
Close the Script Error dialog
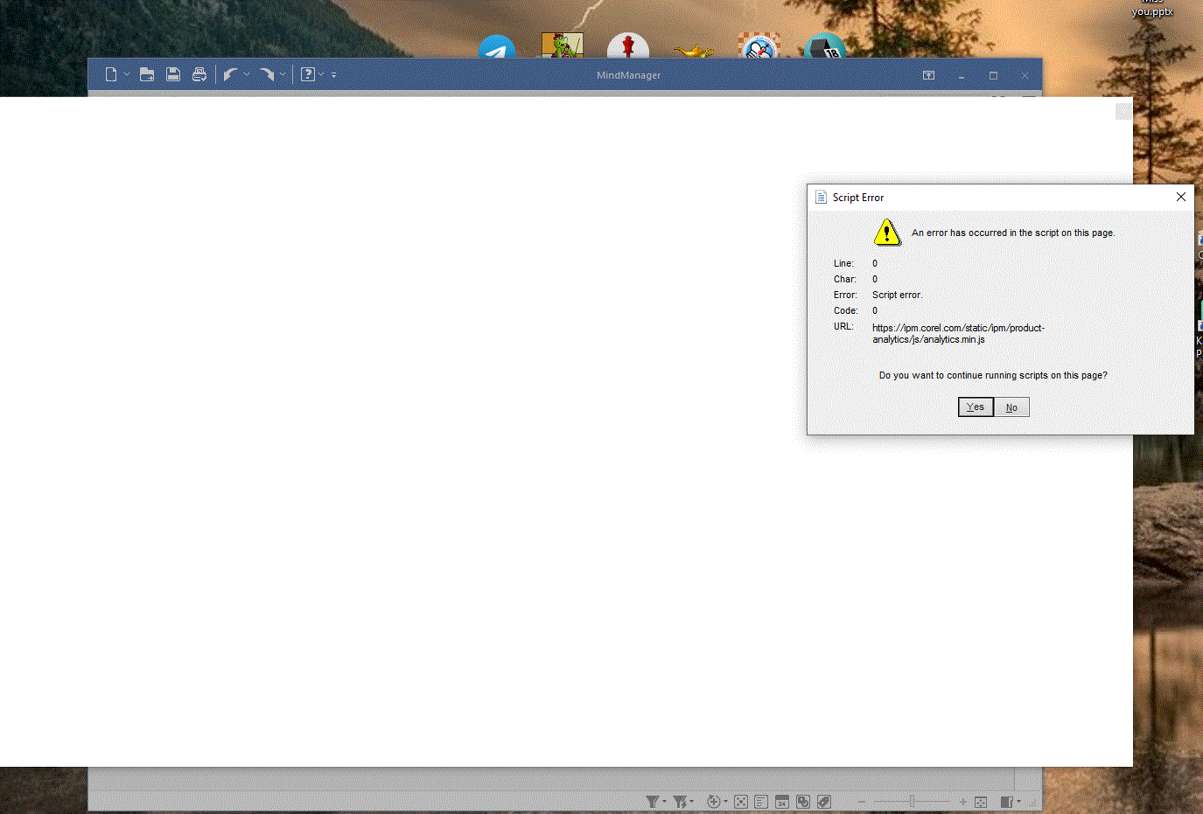[1180, 197]
